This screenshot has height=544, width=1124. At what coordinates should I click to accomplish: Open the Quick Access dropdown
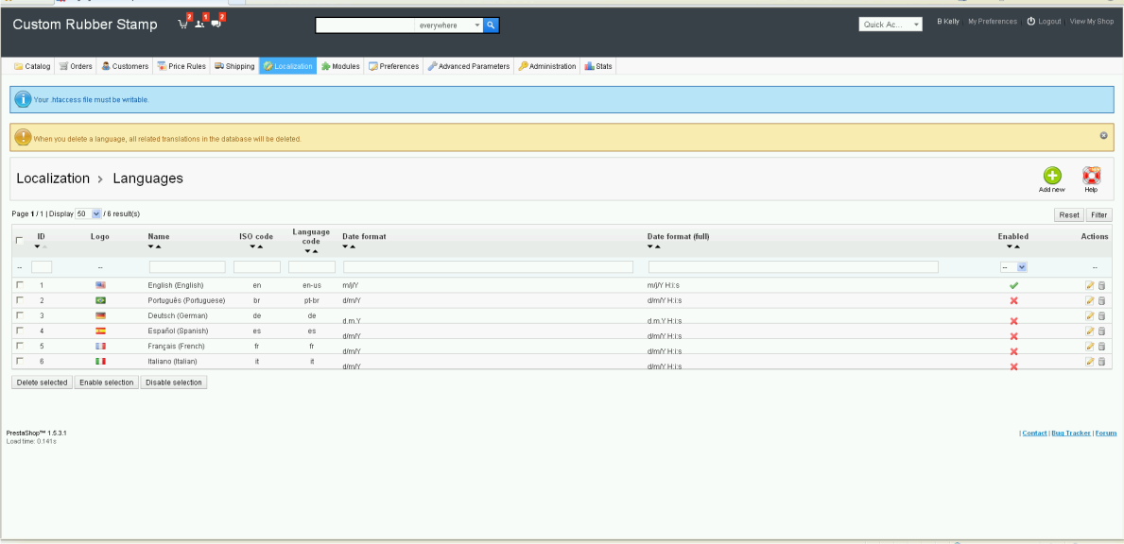891,25
